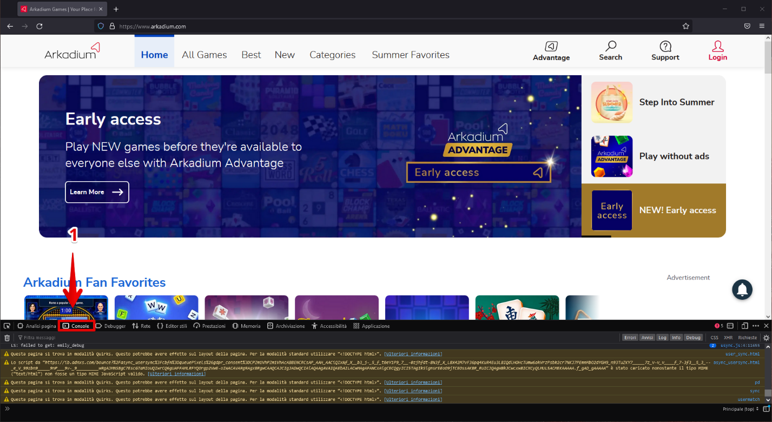The width and height of the screenshot is (772, 422).
Task: Open the error count indicator showing 5
Action: point(719,326)
